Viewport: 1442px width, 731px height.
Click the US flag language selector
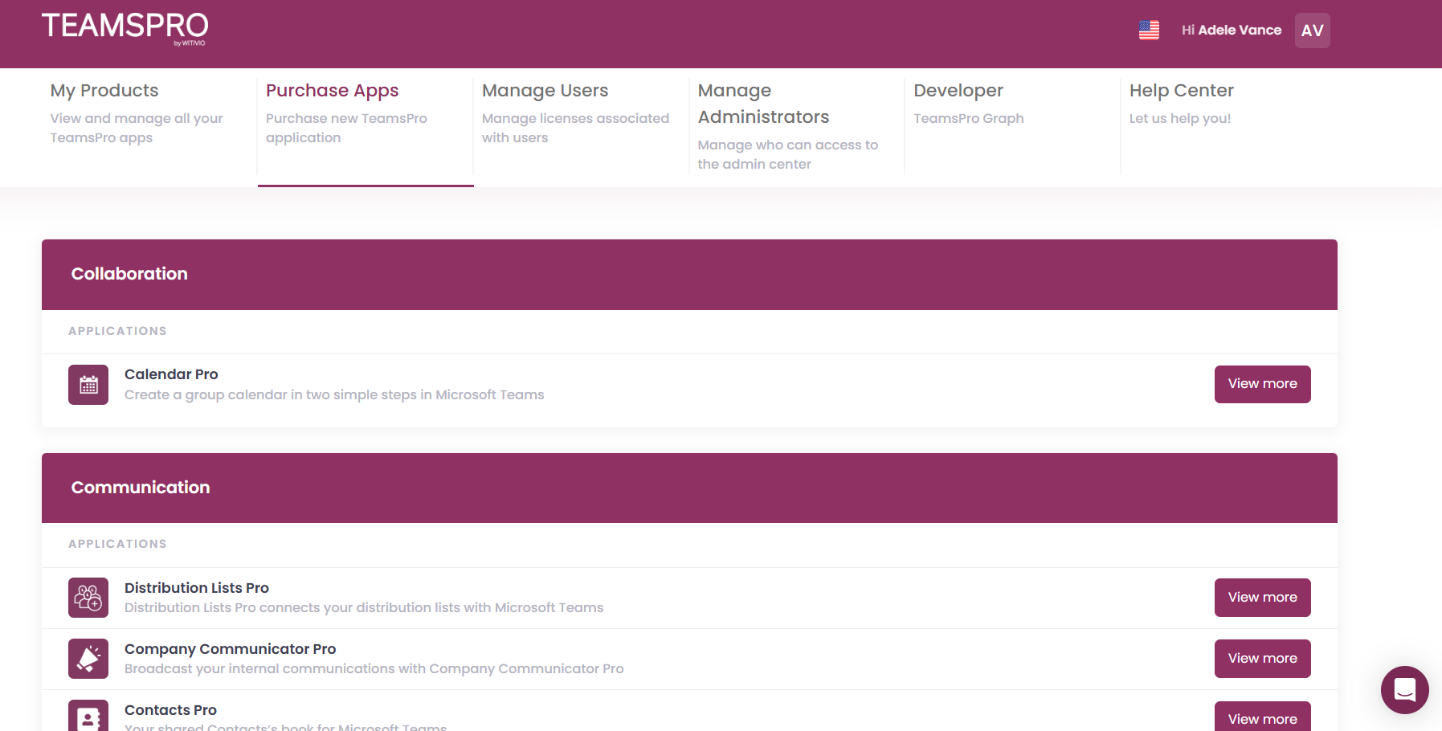tap(1149, 31)
